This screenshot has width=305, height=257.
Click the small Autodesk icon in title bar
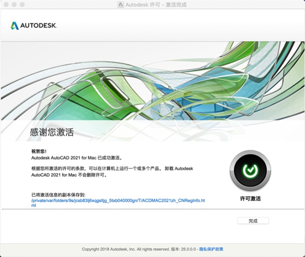click(121, 4)
